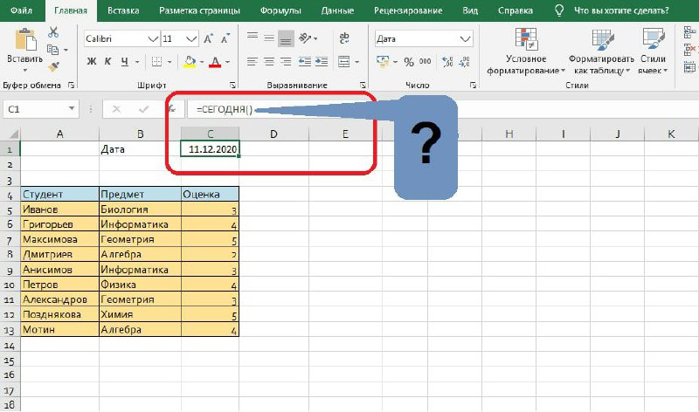Toggle Bold (Ж) formatting
The height and width of the screenshot is (412, 699).
tap(92, 61)
